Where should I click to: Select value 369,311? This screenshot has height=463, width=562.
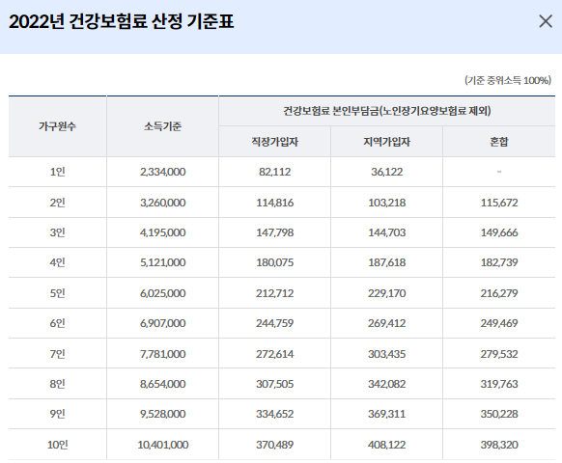tap(386, 414)
